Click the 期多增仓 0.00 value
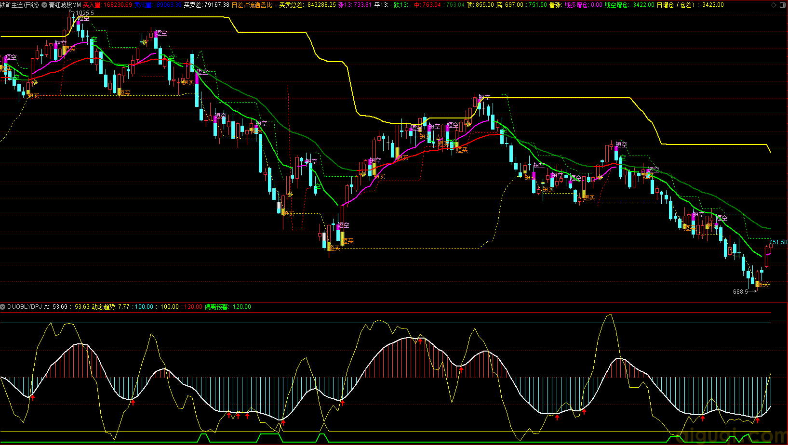This screenshot has height=445, width=788. click(x=584, y=5)
